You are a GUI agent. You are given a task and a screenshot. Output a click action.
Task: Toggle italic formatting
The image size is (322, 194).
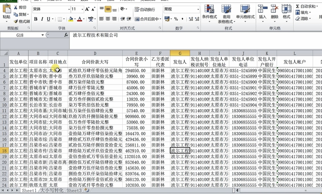point(42,19)
